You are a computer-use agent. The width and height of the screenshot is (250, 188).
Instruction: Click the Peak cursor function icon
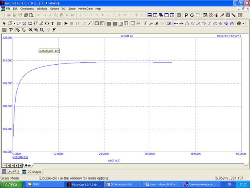(x=187, y=23)
